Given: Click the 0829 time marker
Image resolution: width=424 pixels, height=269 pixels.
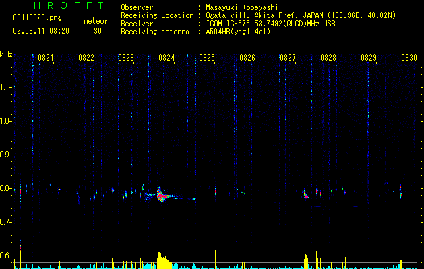Looking at the screenshot, I should pyautogui.click(x=369, y=58).
